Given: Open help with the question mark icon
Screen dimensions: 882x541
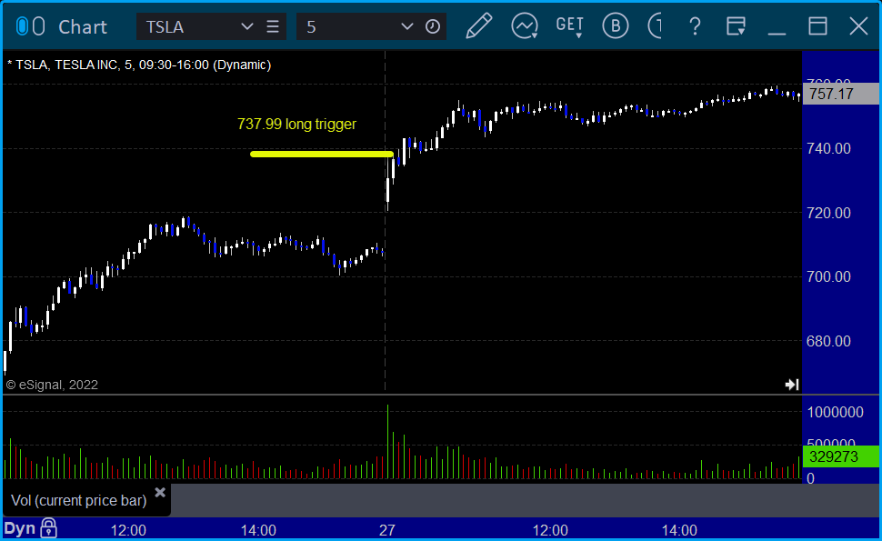Looking at the screenshot, I should 696,26.
